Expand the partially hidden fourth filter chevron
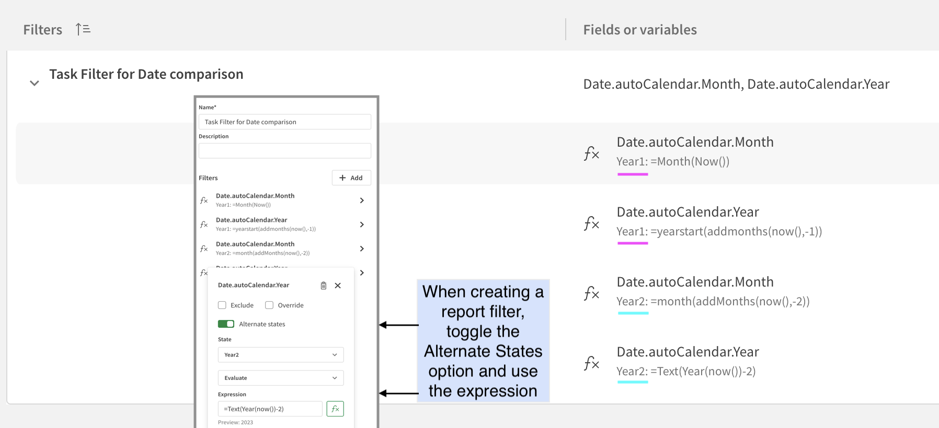The image size is (939, 428). tap(362, 272)
